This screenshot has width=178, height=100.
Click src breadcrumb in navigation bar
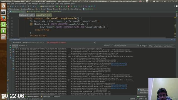coord(38,9)
